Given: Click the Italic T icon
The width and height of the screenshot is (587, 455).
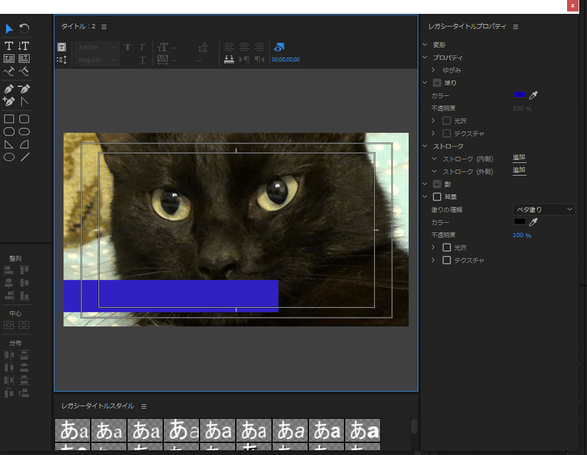Looking at the screenshot, I should [x=142, y=47].
